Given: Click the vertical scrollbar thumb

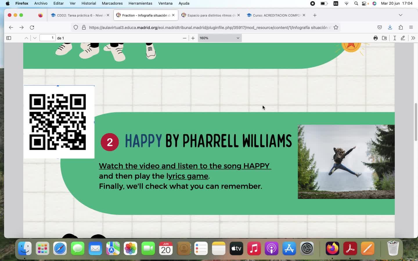Looking at the screenshot, I should pos(416,122).
